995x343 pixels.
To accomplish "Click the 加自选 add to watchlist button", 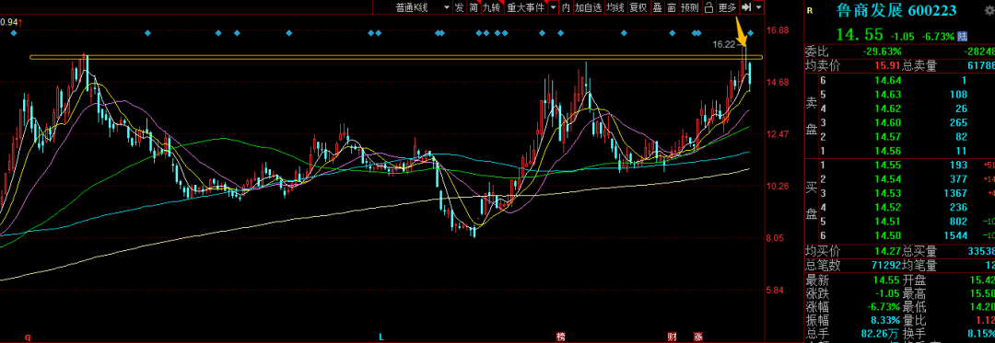I will 588,7.
